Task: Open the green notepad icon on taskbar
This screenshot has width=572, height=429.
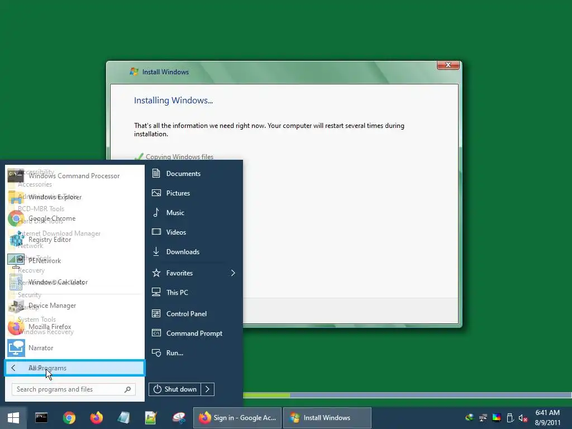Action: point(151,418)
